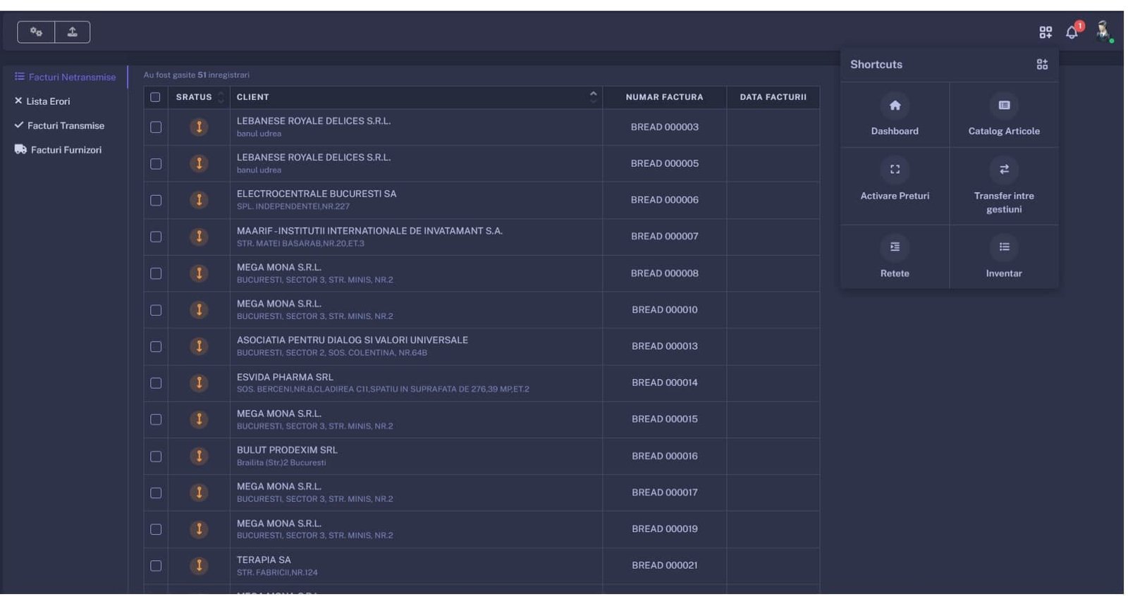Go to Lista Erori in sidebar
This screenshot has height=596, width=1128.
[x=48, y=101]
